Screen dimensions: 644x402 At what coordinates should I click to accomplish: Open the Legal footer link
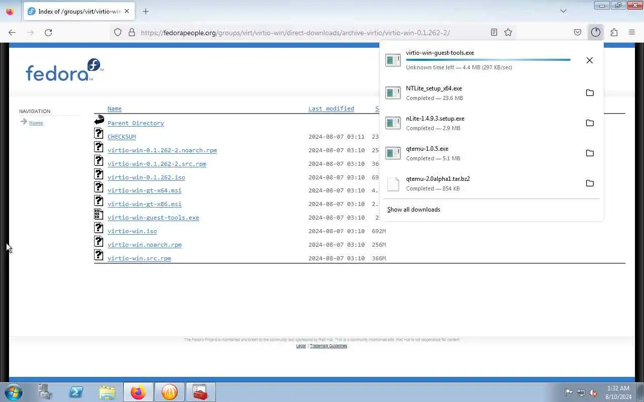[301, 346]
